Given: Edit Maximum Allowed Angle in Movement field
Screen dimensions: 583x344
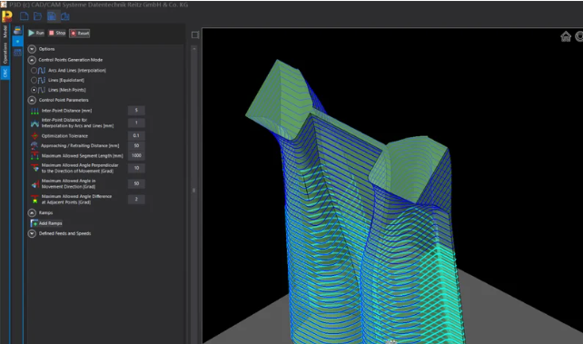Looking at the screenshot, I should (x=136, y=183).
